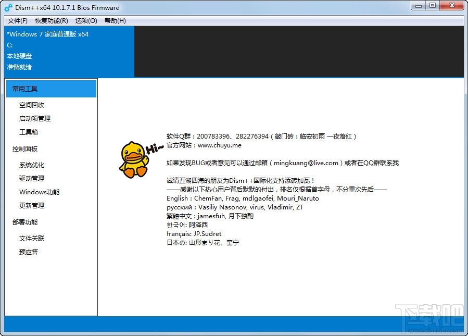Screen dimensions: 468x336
Task: Open 驱动管理 driver management
Action: [x=32, y=178]
